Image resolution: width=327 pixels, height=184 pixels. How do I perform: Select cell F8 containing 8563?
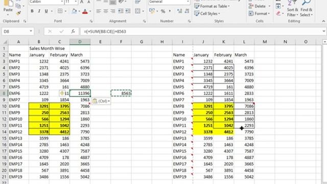[121, 93]
